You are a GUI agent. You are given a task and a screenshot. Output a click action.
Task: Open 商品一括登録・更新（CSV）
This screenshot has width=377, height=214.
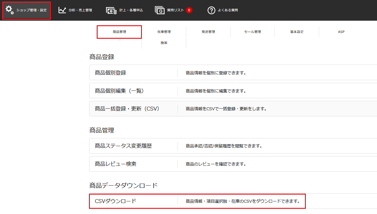(233, 109)
